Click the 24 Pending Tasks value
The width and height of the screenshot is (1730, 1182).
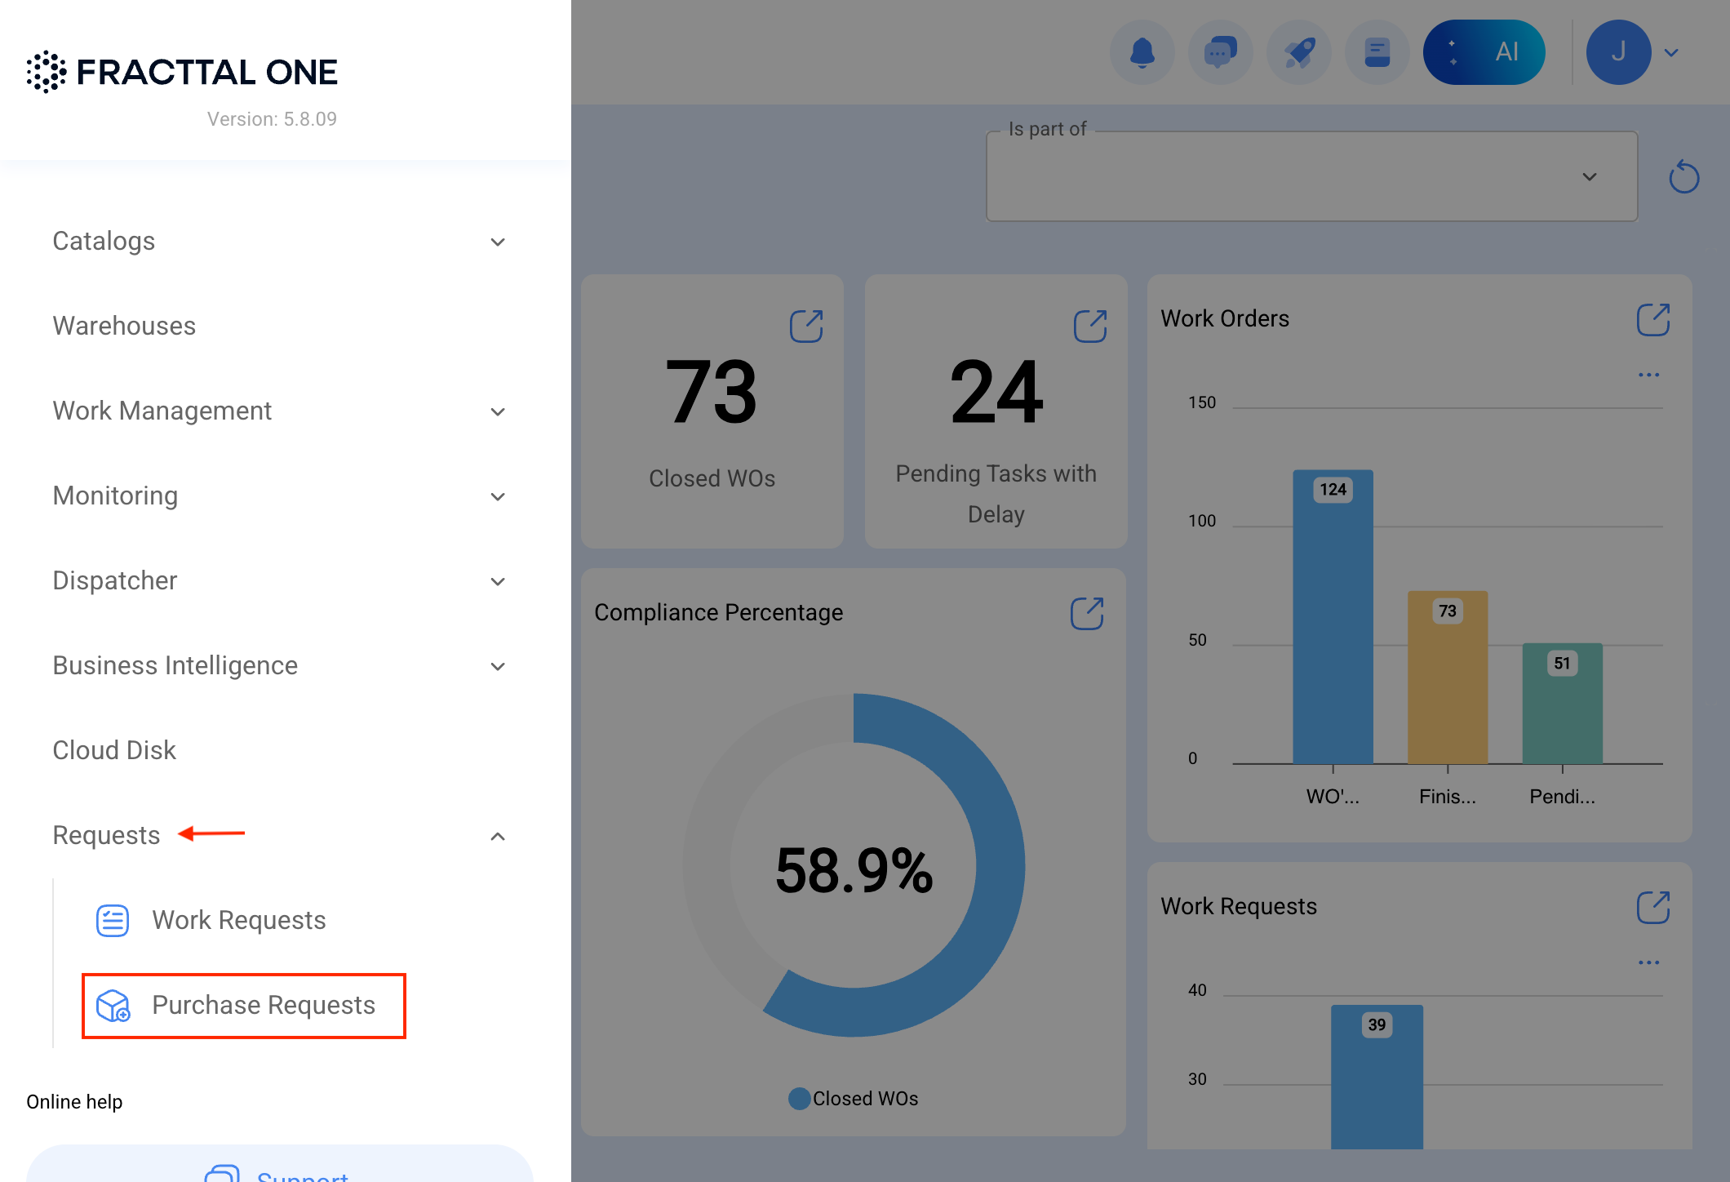(x=996, y=393)
